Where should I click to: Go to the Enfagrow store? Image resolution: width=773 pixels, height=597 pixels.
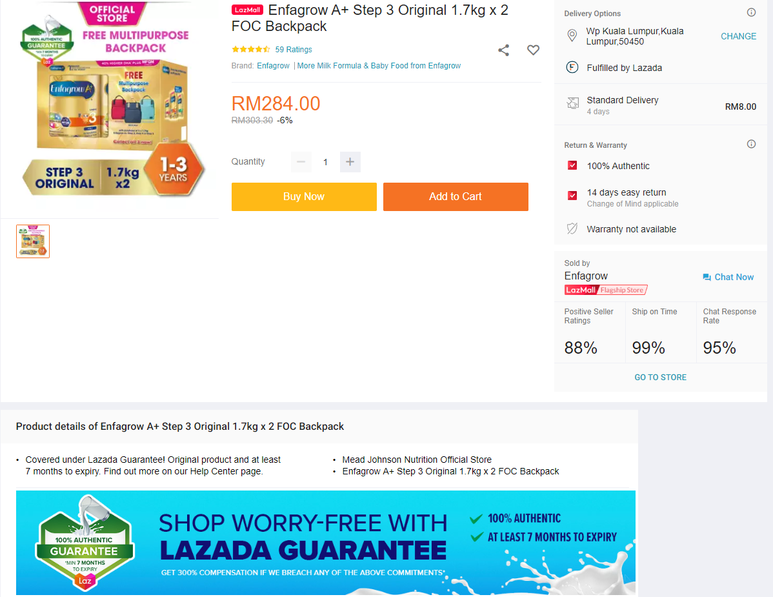(660, 377)
